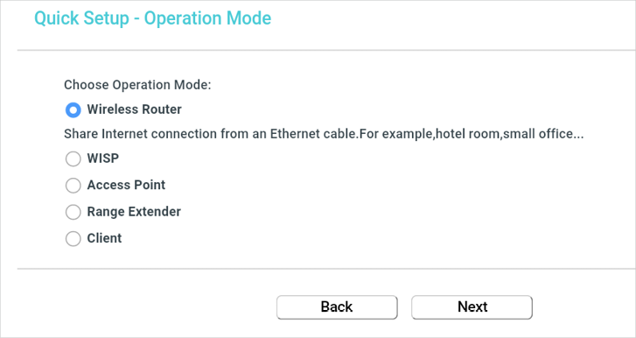Click the "Choose Operation Mode:" prompt text
Image resolution: width=636 pixels, height=338 pixels.
click(x=137, y=85)
